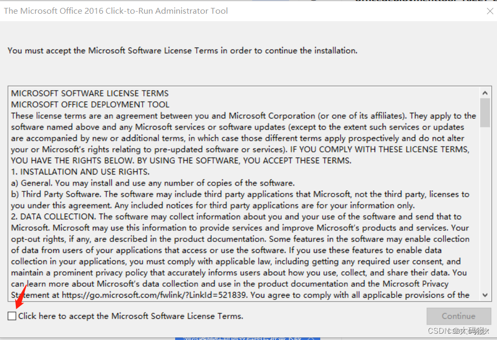497x340 pixels.
Task: Click the 'a) General.' license clause line
Action: coord(153,183)
